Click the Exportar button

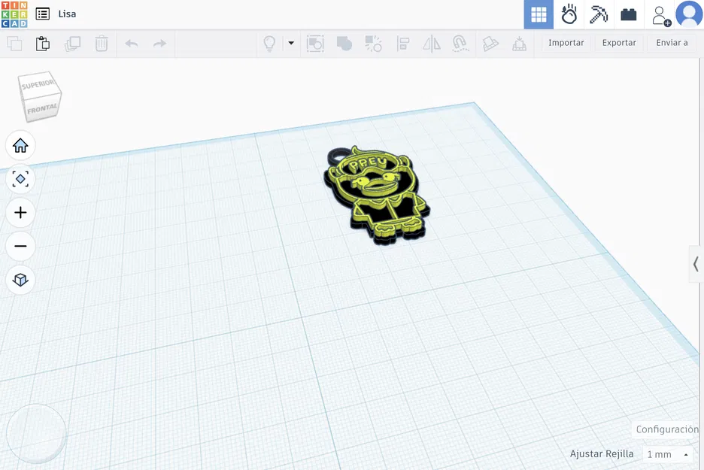[619, 43]
